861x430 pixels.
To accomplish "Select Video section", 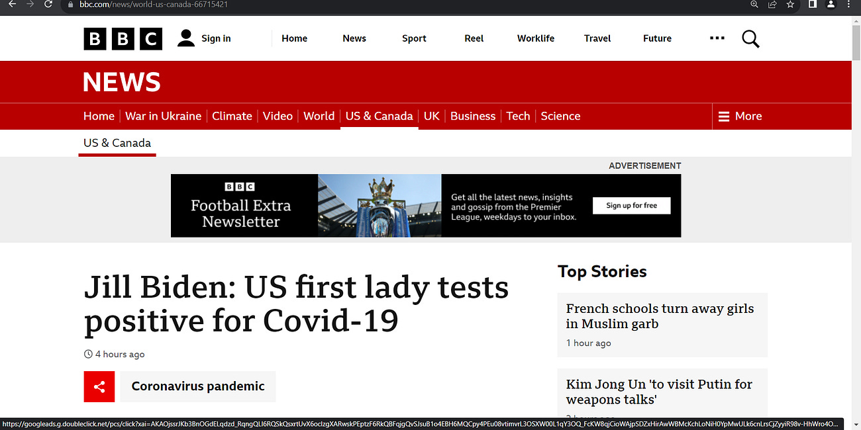I will (278, 116).
